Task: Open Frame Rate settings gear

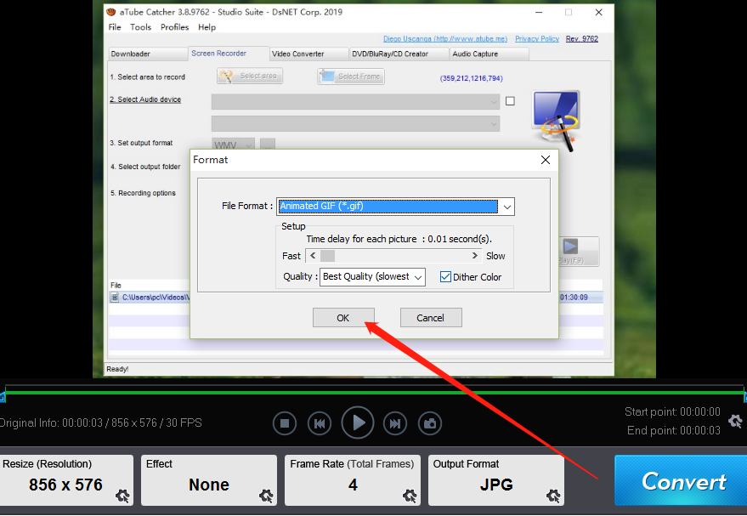Action: coord(410,496)
